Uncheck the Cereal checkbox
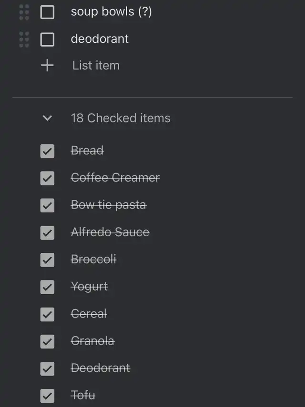The width and height of the screenshot is (305, 407). click(47, 314)
